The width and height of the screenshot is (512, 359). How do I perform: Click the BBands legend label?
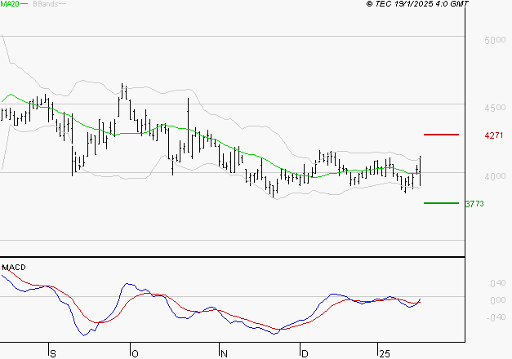pos(46,4)
